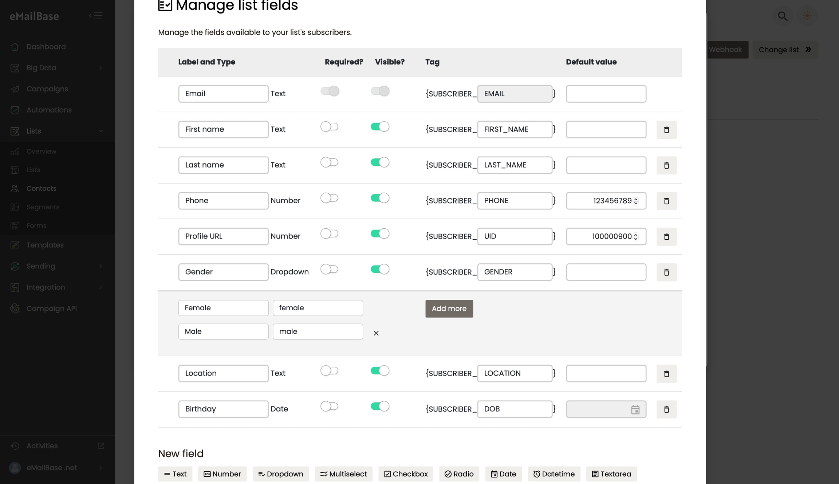Add new Multiselect field
839x484 pixels.
click(x=343, y=474)
